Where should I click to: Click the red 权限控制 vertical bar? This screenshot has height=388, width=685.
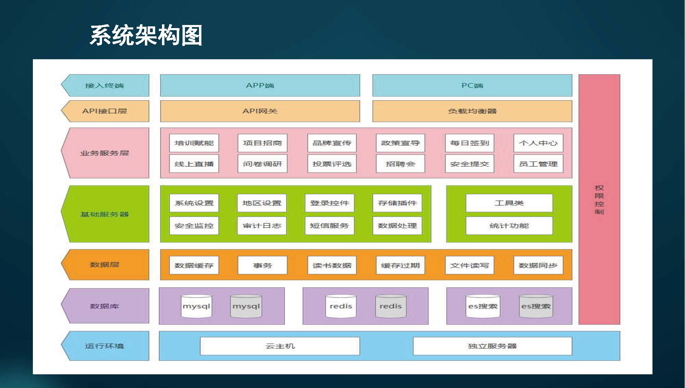[x=599, y=199]
